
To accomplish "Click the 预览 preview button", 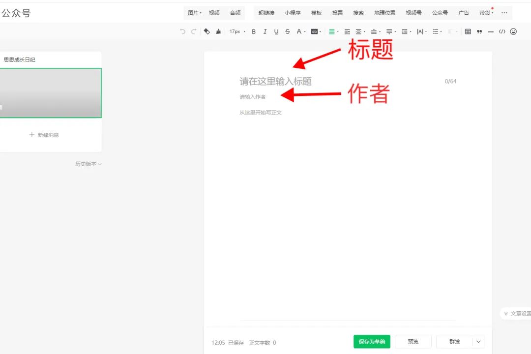I will [413, 341].
